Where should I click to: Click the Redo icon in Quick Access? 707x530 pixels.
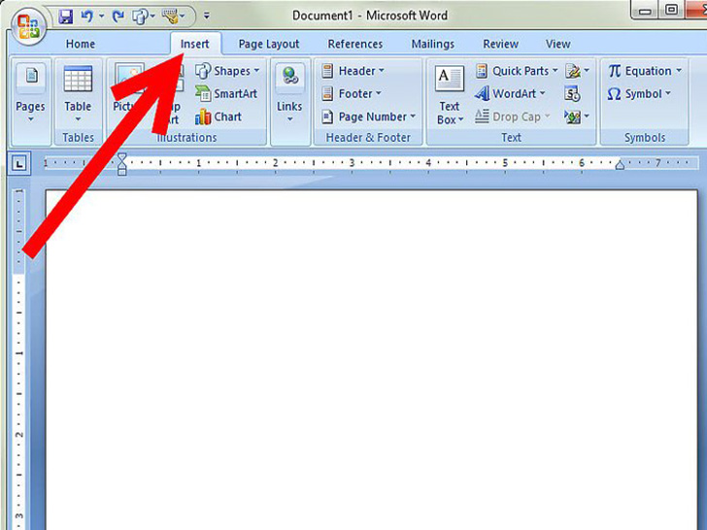click(118, 17)
